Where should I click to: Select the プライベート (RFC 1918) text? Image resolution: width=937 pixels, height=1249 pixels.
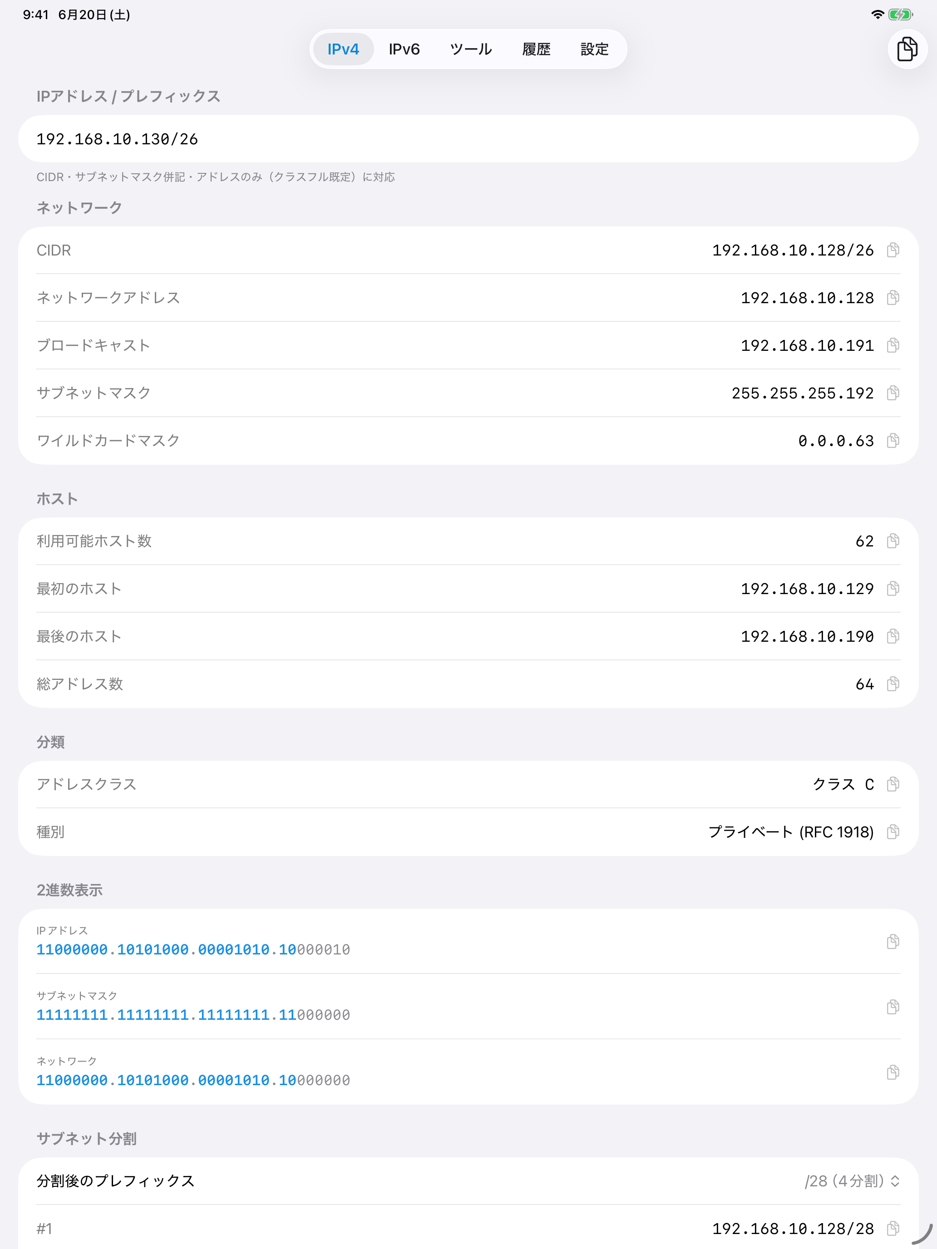[791, 832]
